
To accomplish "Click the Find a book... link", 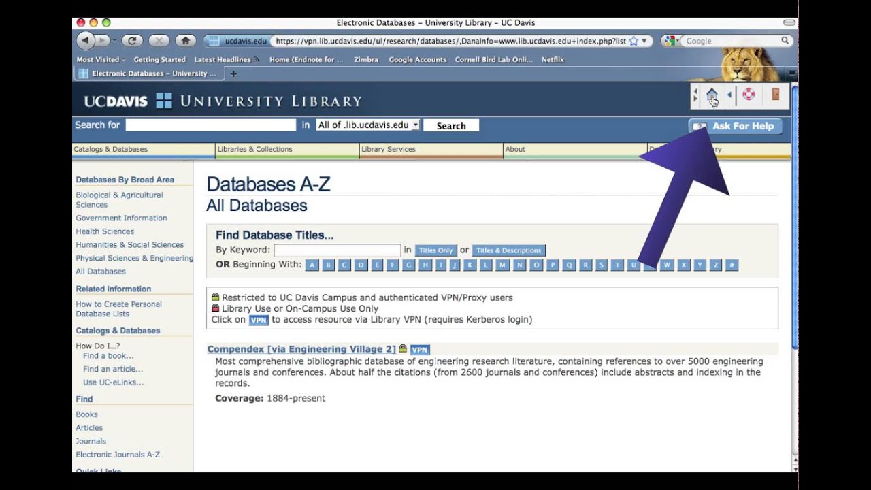I will pyautogui.click(x=108, y=356).
